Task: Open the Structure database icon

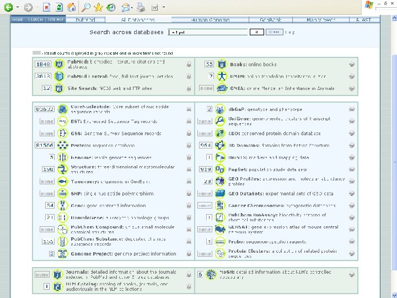Action: pyautogui.click(x=62, y=169)
